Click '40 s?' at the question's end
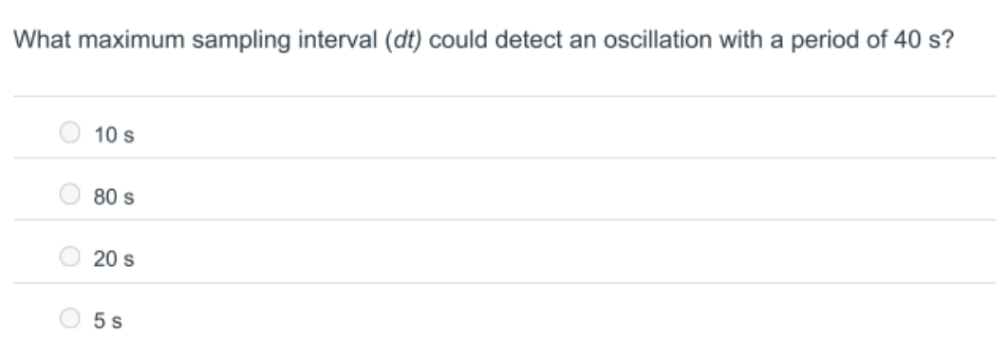Image resolution: width=1008 pixels, height=359 pixels. click(924, 40)
